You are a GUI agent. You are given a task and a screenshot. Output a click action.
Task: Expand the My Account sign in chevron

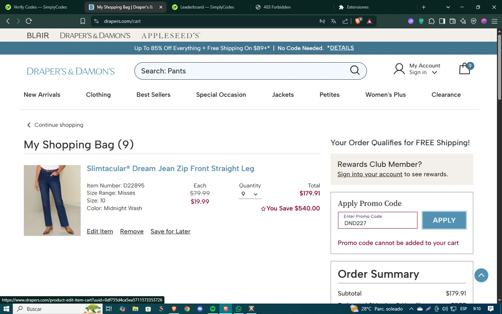point(434,73)
